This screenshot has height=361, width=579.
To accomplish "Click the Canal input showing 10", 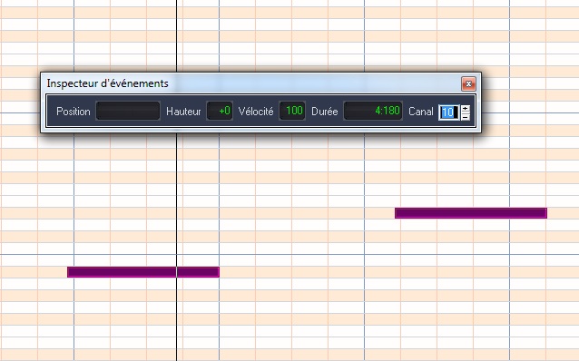I will [448, 112].
